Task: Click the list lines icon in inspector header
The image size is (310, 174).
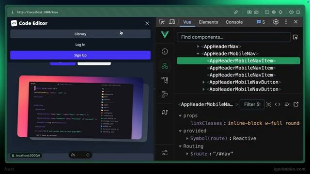Action: 287,104
